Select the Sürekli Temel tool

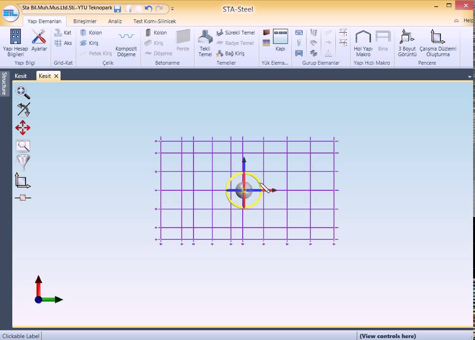[x=236, y=33]
